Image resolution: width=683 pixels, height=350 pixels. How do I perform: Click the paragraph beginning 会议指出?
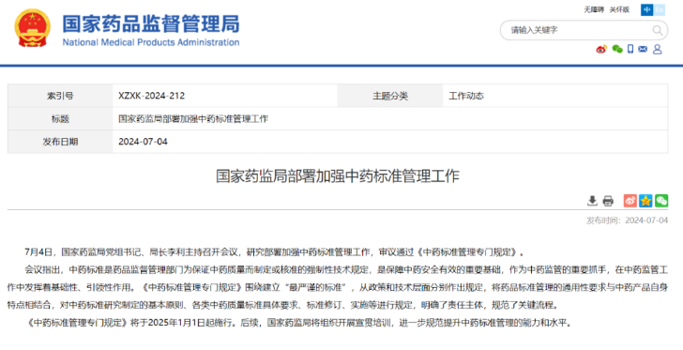[338, 287]
